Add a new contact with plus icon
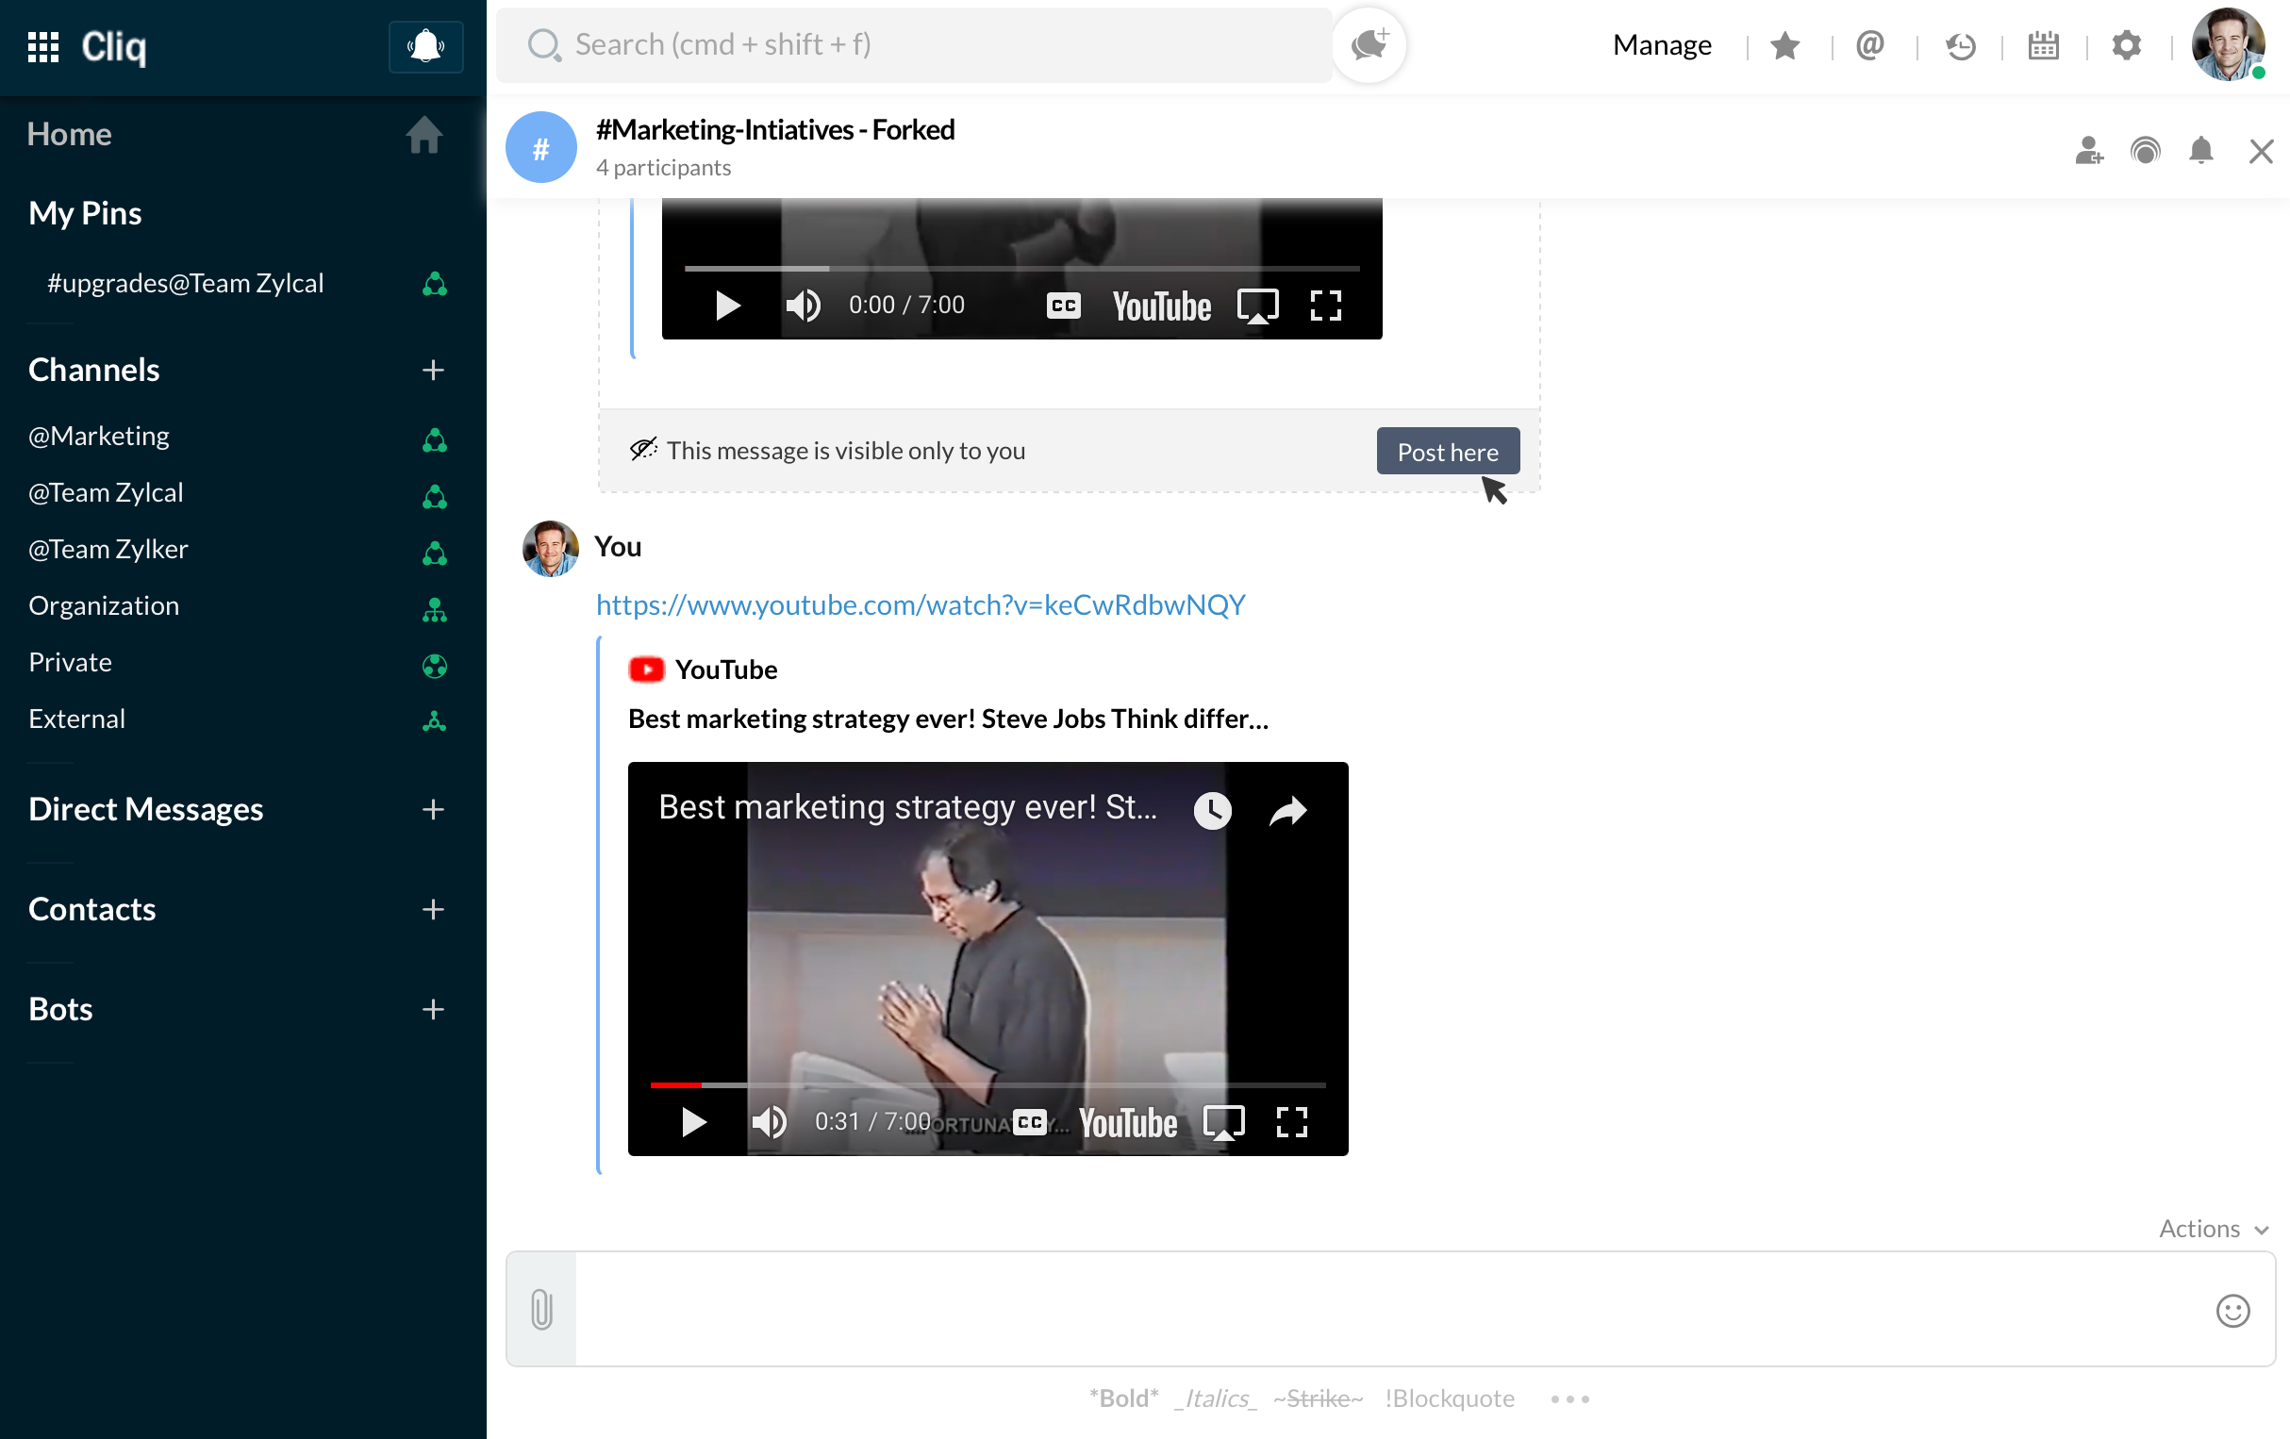 click(x=434, y=909)
